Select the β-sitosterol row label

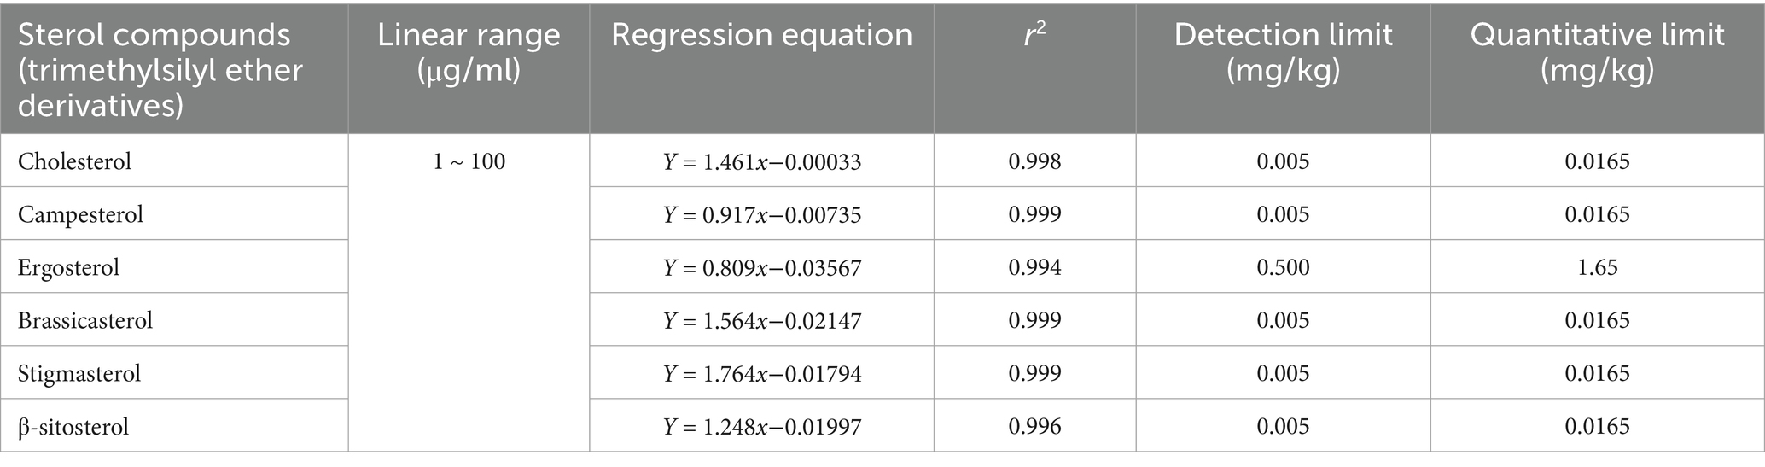point(73,427)
